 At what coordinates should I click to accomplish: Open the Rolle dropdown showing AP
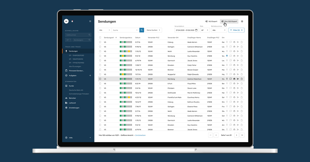(205, 30)
